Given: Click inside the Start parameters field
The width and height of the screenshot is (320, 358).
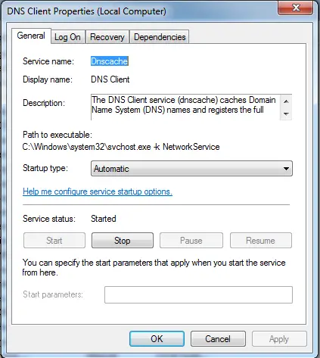Looking at the screenshot, I should 198,294.
